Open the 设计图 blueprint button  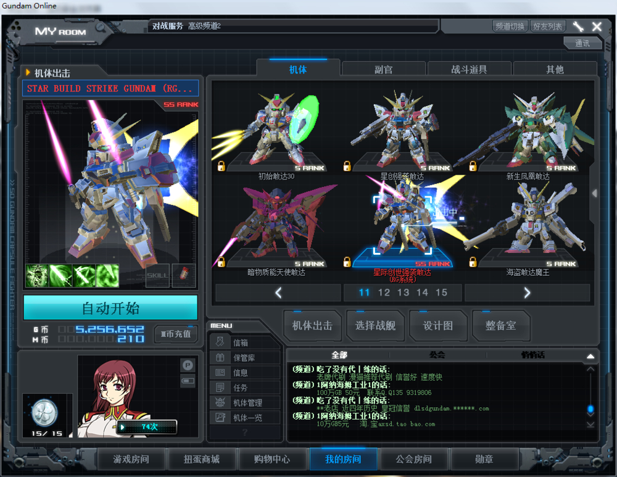click(x=438, y=325)
